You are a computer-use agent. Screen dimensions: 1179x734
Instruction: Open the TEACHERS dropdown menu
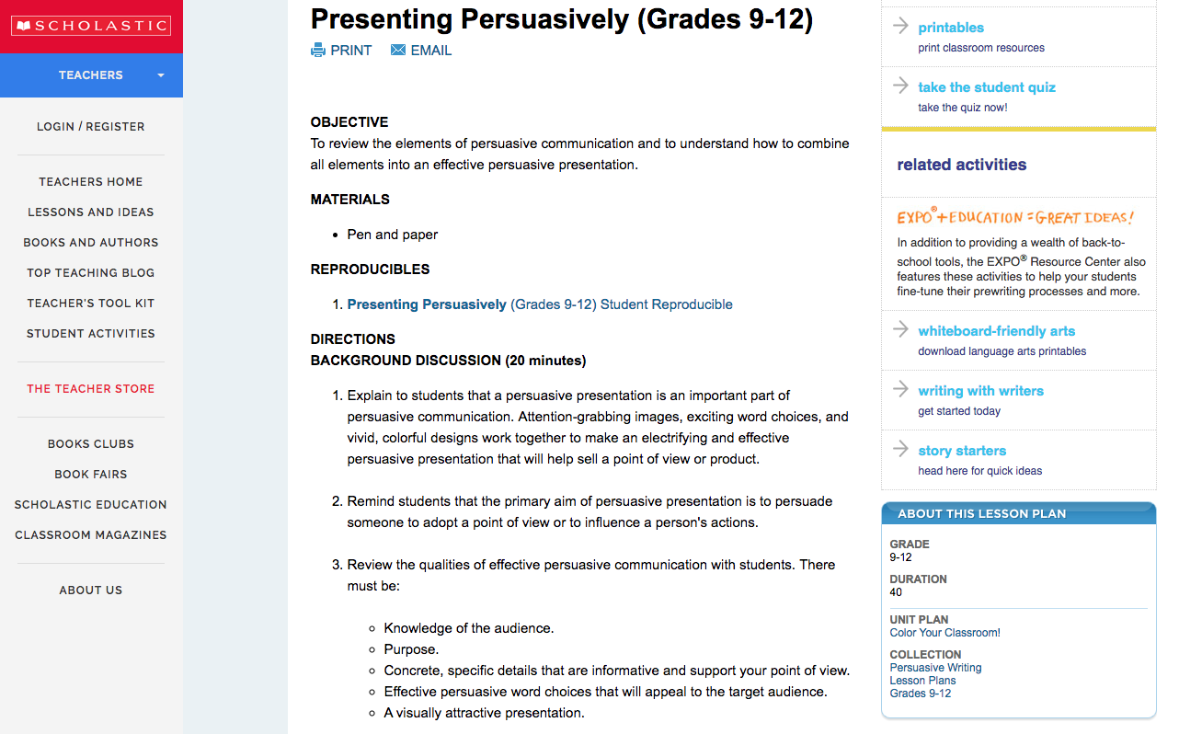pos(90,75)
